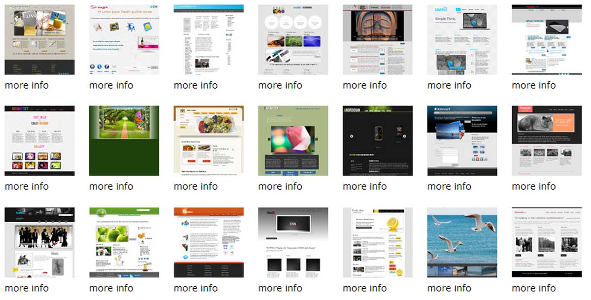Click 'more info' under the pink flower template
591x300 pixels.
[x=280, y=186]
